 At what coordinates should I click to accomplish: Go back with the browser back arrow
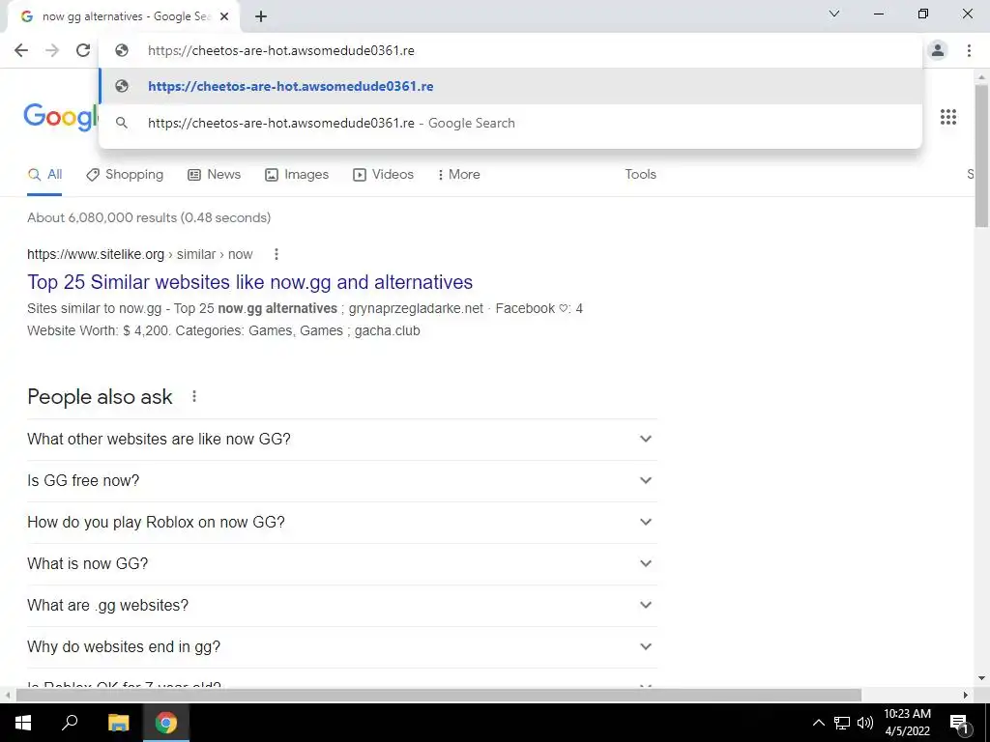[21, 50]
